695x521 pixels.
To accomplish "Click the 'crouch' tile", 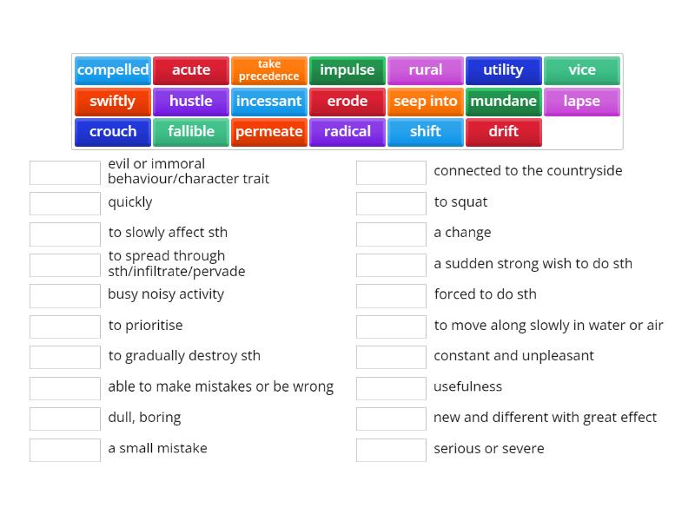I will coord(112,132).
